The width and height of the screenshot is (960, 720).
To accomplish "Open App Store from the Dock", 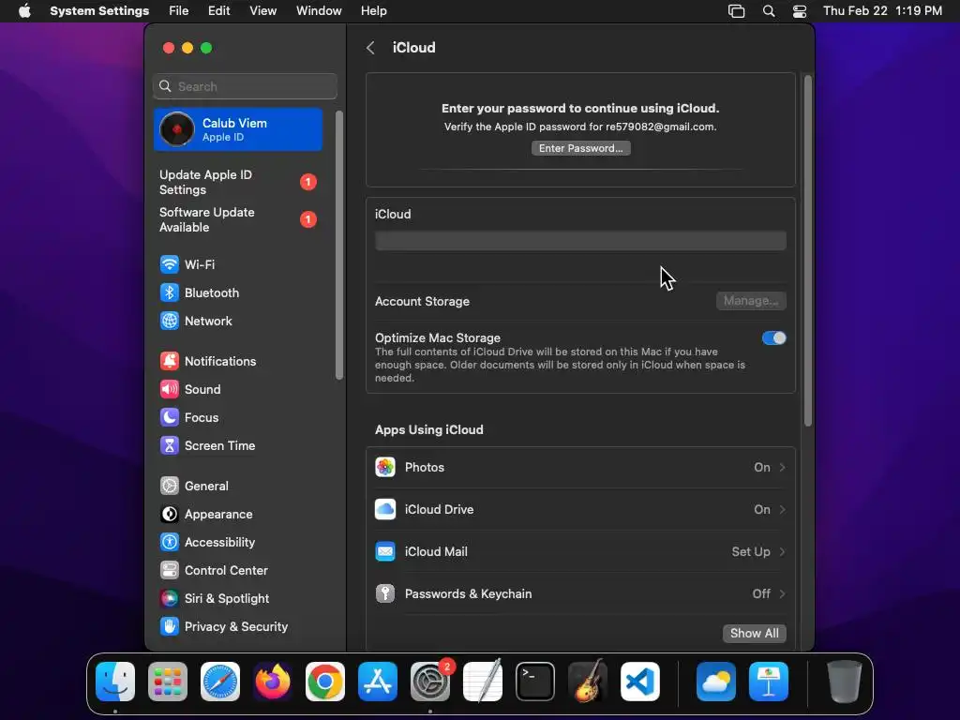I will click(378, 682).
